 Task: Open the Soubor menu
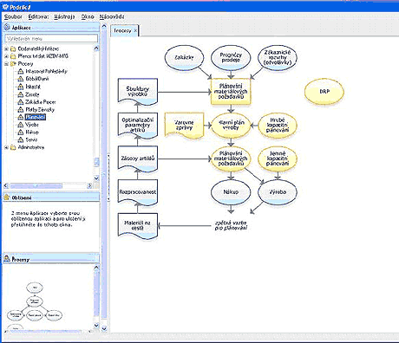tap(13, 16)
